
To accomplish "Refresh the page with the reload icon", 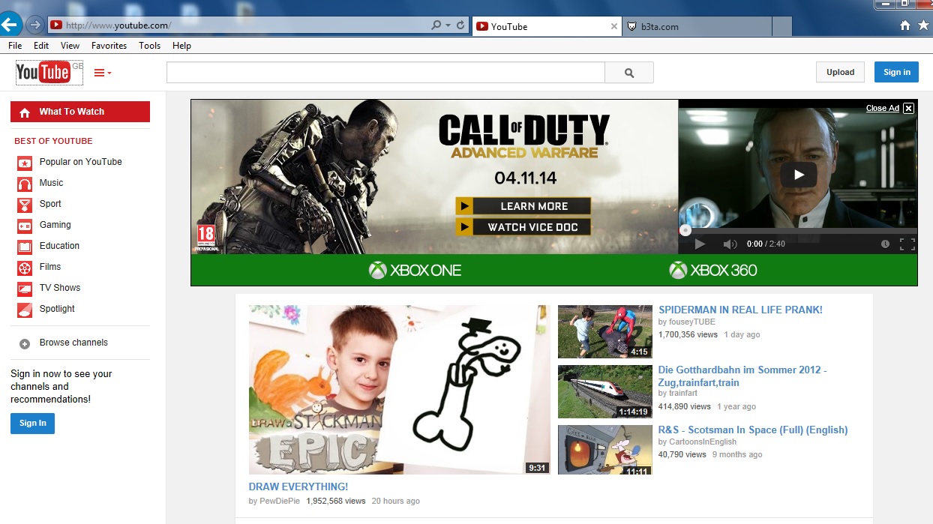I will coord(460,25).
